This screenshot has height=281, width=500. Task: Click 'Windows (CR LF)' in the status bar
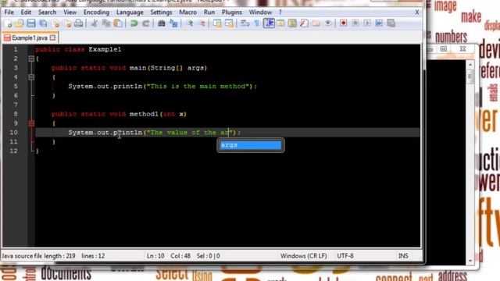point(304,256)
